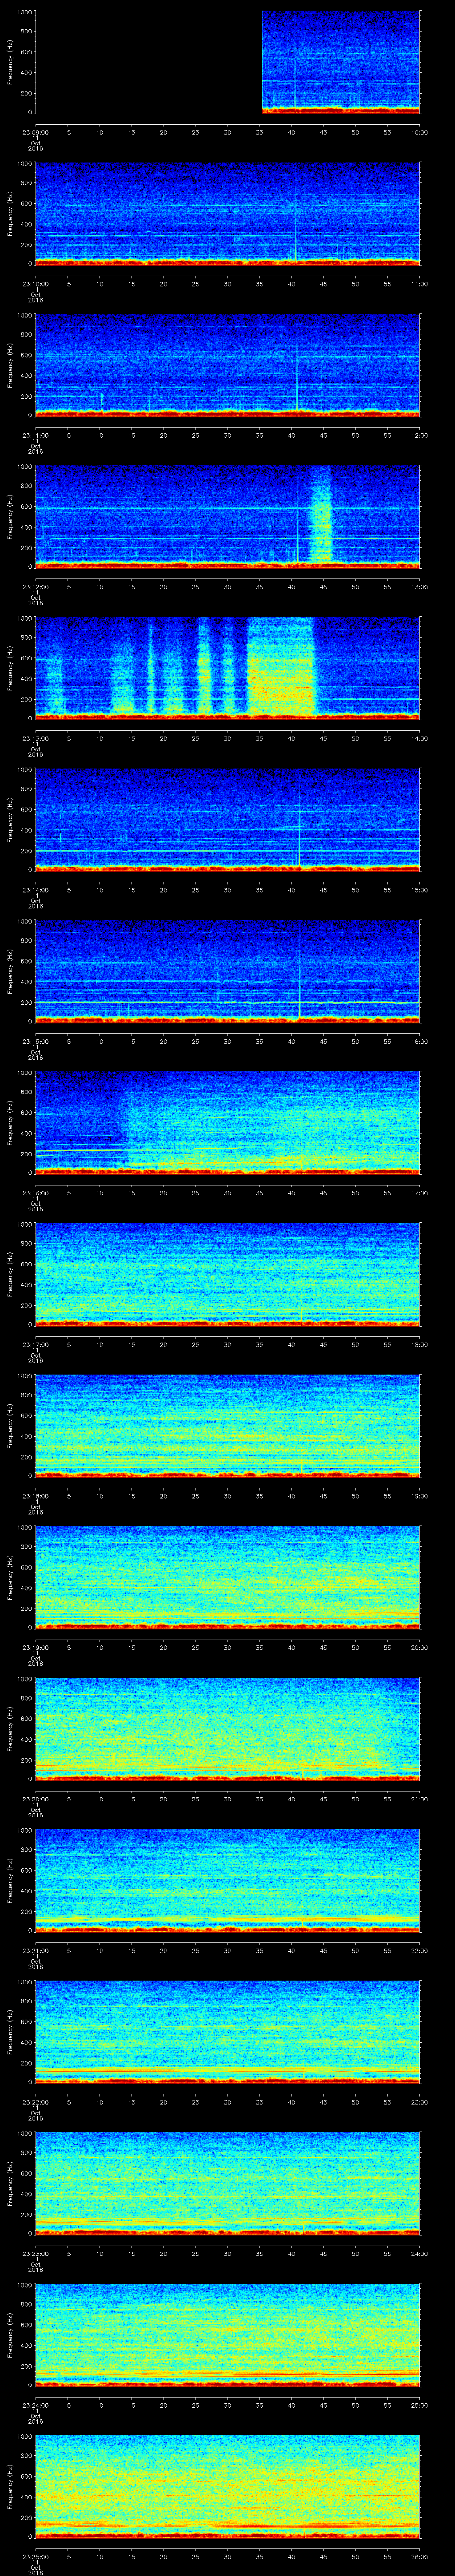Click the 23:18:00 start time label

tap(35, 1496)
